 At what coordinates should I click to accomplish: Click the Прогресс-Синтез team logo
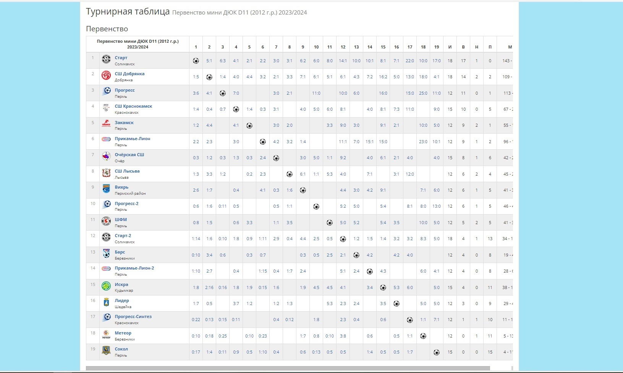106,318
